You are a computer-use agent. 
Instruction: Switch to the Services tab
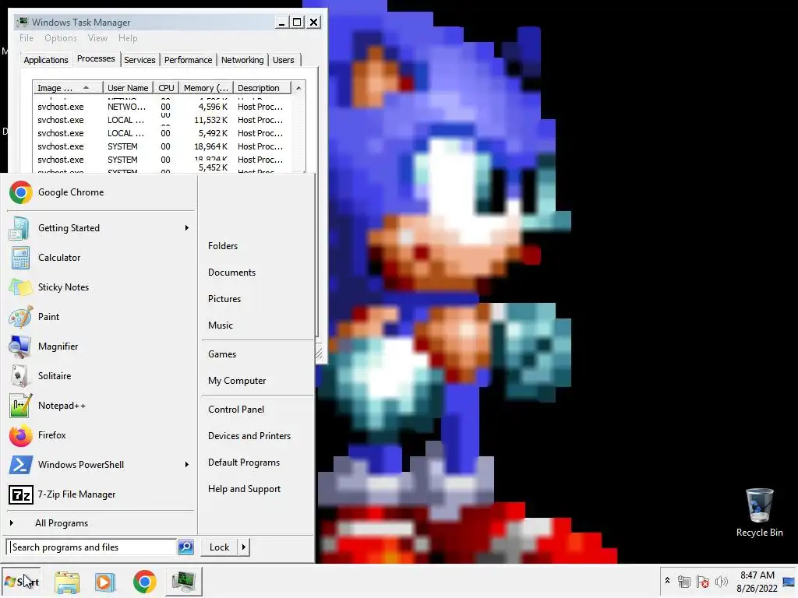139,60
